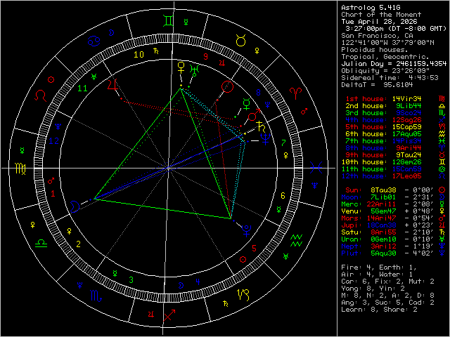The width and height of the screenshot is (450, 337).
Task: Click the '12th house: 17Leo05' row
Action: click(394, 176)
